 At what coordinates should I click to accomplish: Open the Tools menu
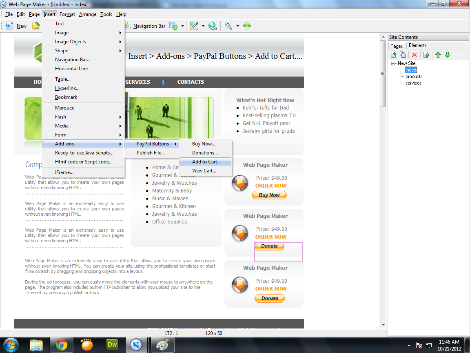tap(106, 14)
